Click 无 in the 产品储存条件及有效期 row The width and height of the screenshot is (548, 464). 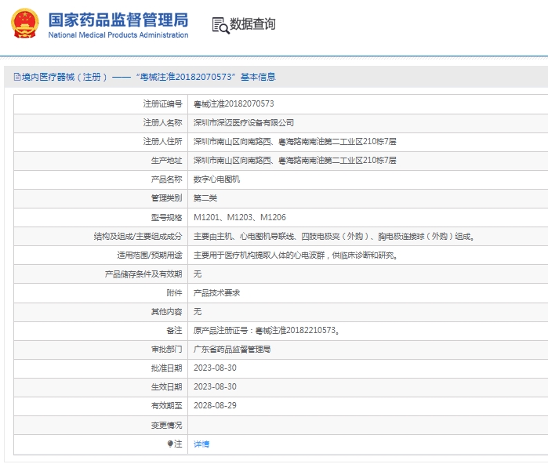pos(198,274)
